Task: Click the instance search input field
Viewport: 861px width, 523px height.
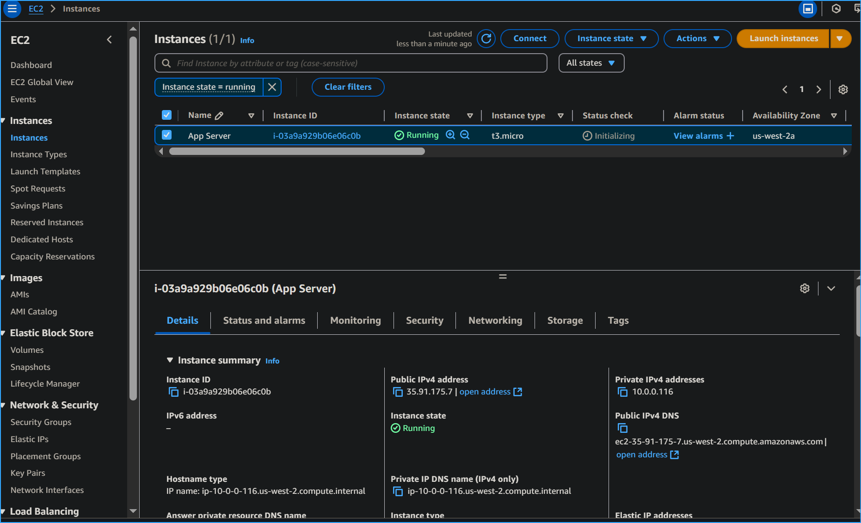Action: click(x=351, y=63)
